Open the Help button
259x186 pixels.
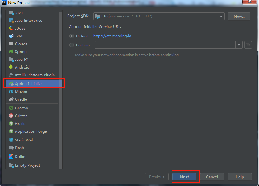point(240,177)
